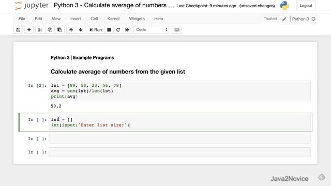Click the Last Checkpoint text

(206, 6)
